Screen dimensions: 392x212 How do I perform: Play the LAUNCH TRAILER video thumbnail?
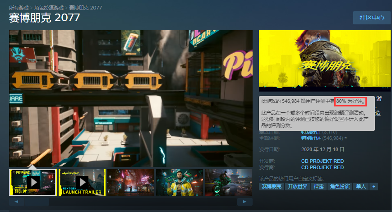pos(82,182)
